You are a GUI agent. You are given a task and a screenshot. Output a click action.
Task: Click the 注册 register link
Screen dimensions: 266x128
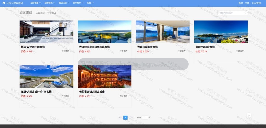point(247,3)
